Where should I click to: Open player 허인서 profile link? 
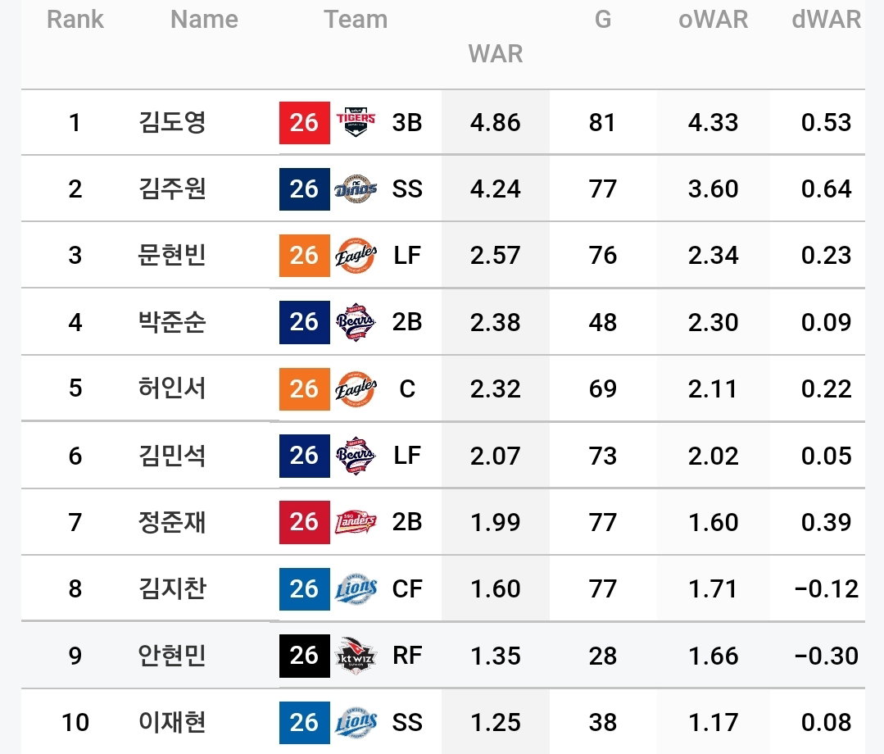pos(172,388)
